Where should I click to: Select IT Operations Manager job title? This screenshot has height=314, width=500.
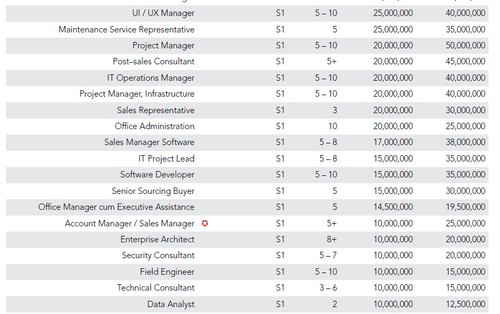coord(150,78)
